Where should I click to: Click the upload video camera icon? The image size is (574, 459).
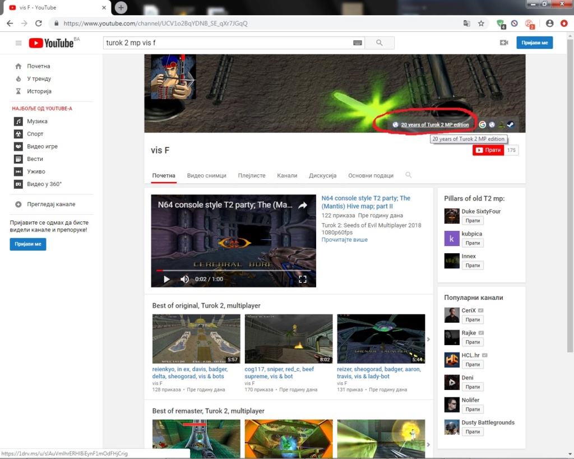504,43
